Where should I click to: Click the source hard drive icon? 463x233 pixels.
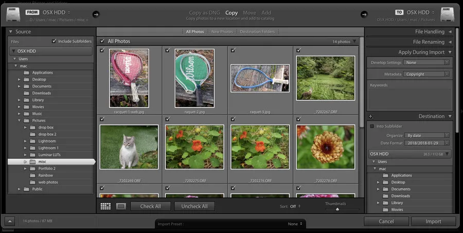coord(12,14)
